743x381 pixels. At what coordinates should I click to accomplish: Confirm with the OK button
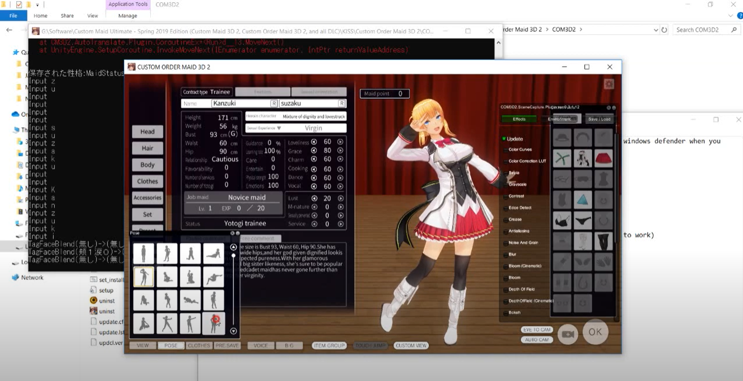pyautogui.click(x=595, y=332)
